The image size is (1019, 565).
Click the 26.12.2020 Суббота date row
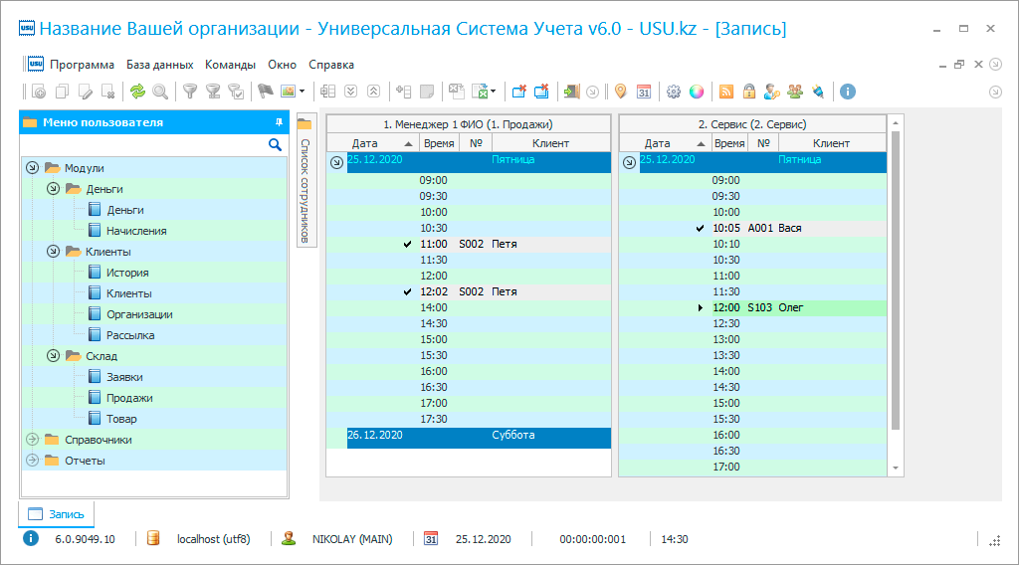tap(479, 438)
